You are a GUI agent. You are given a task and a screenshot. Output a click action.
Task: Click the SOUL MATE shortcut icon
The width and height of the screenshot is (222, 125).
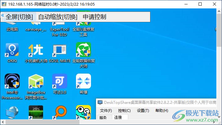(x=60, y=50)
